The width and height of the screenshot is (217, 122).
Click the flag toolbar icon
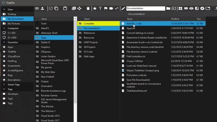[x=106, y=8]
